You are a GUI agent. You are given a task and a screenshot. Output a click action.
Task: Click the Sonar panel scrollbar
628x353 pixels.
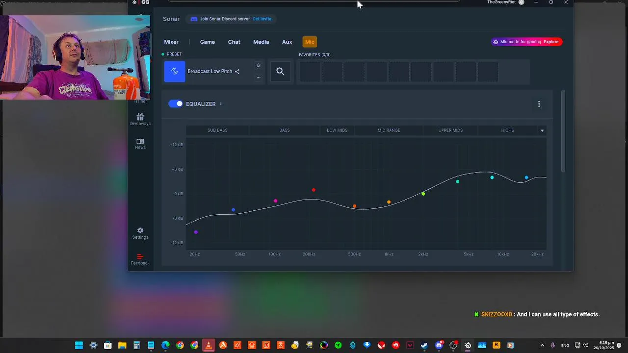[x=563, y=131]
